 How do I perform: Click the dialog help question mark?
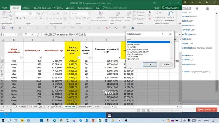pyautogui.click(x=162, y=34)
